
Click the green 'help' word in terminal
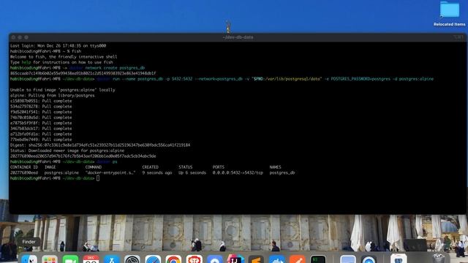click(26, 62)
